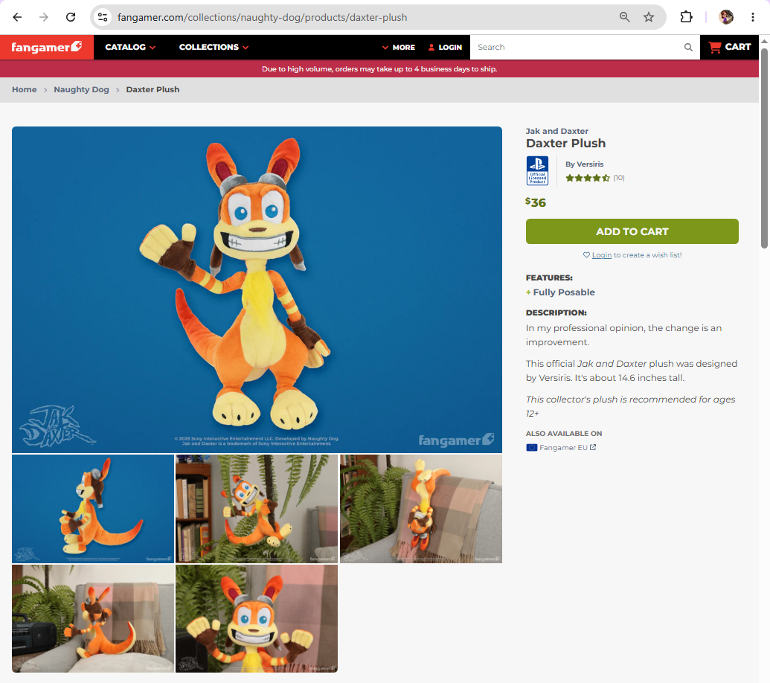Screen dimensions: 770x683
Task: Click the wish list heart icon
Action: (x=586, y=255)
